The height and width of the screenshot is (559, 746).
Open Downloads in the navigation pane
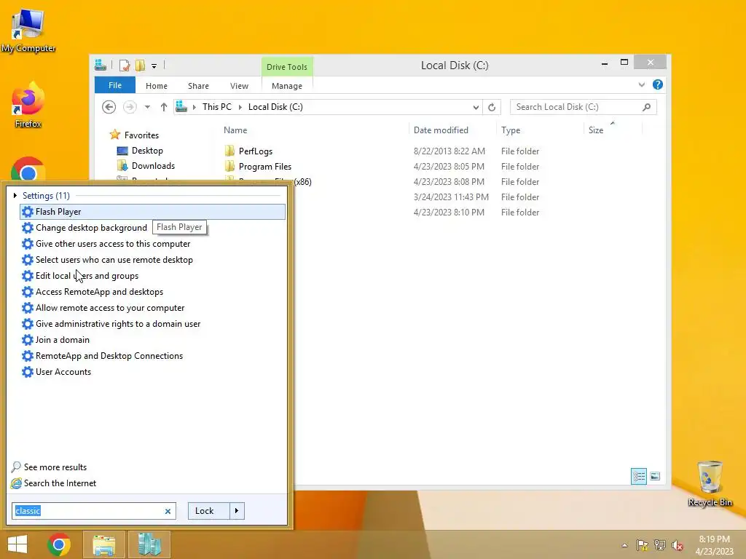pyautogui.click(x=153, y=166)
